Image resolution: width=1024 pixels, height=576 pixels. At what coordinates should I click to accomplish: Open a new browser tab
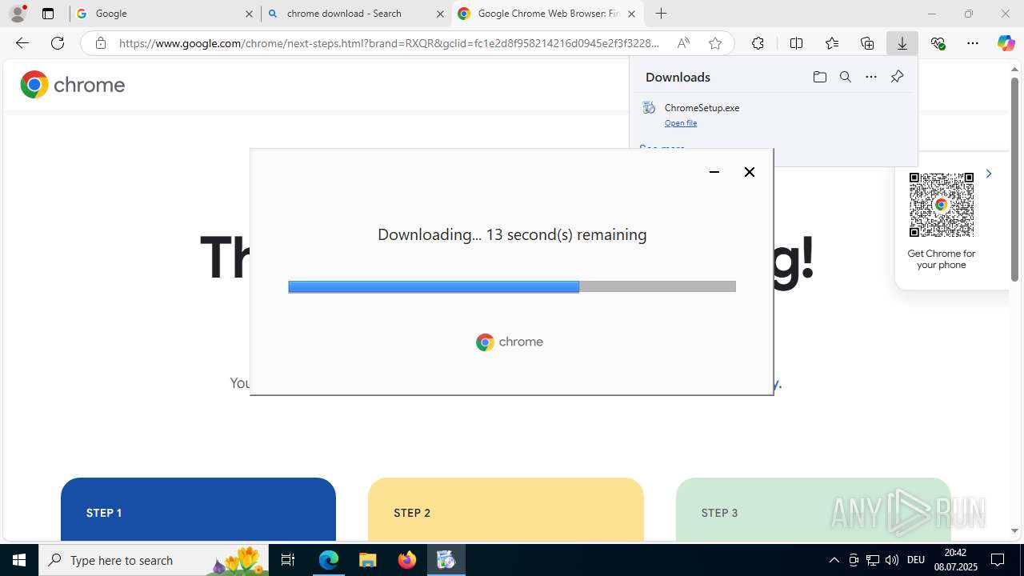[x=661, y=14]
